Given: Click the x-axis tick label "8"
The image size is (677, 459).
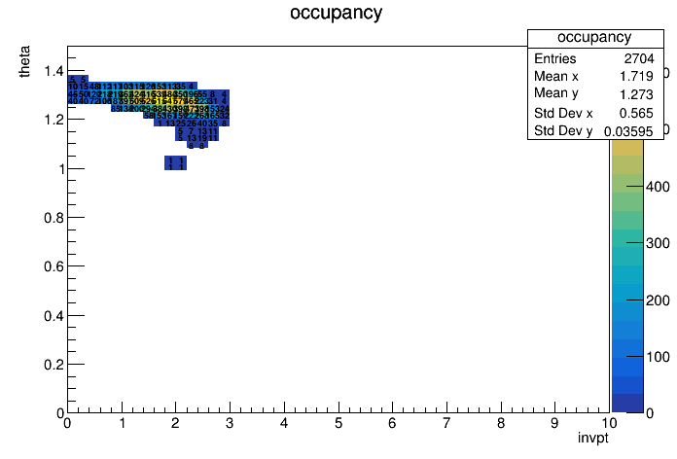Looking at the screenshot, I should tap(500, 423).
